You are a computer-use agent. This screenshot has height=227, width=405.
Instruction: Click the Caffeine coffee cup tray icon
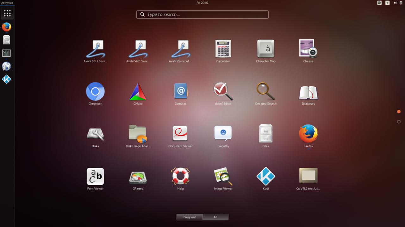tap(379, 3)
